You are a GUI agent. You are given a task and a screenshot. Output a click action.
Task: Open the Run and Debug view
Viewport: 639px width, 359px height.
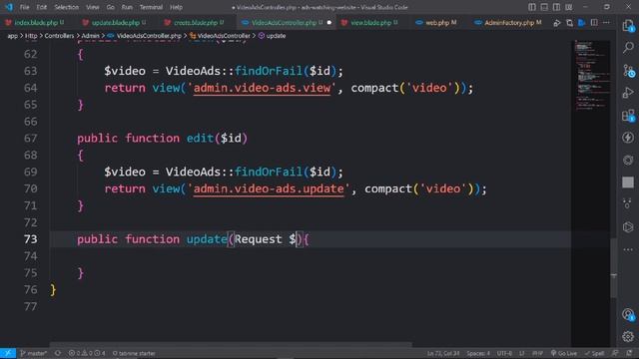click(628, 93)
